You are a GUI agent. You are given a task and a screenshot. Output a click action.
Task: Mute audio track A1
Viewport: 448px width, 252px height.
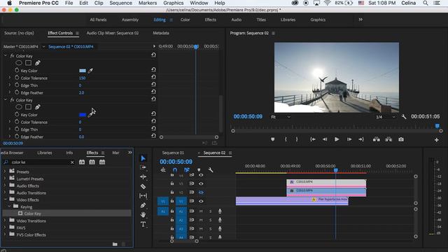click(x=201, y=211)
